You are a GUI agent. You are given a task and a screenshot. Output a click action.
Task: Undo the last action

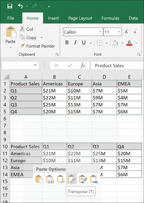(20, 6)
